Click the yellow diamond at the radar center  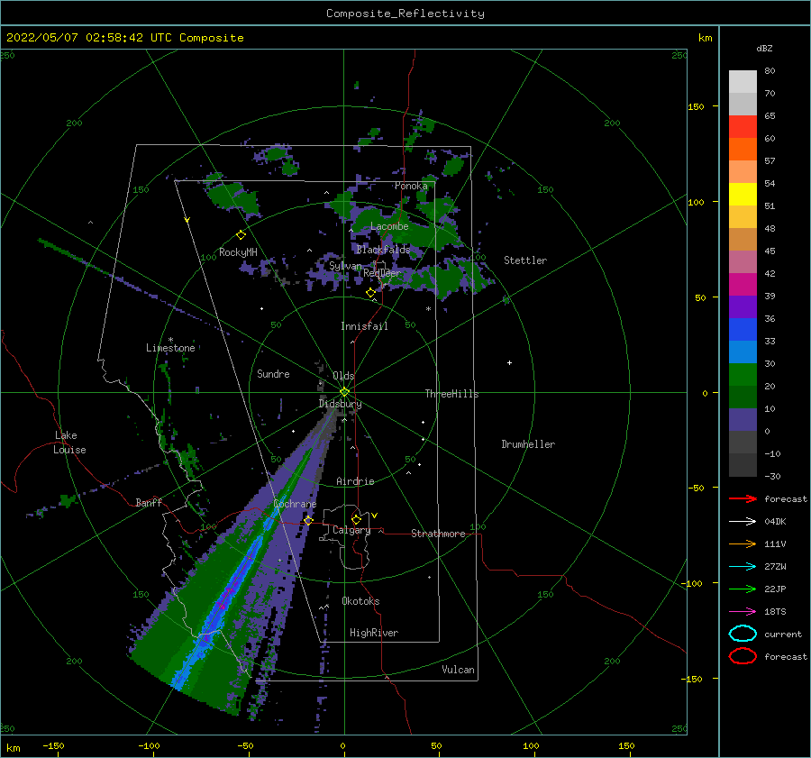(344, 392)
